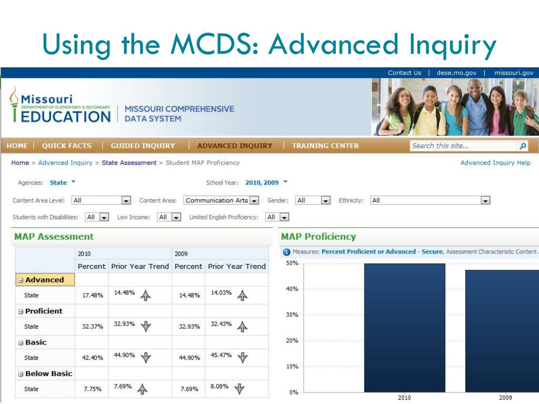539x404 pixels.
Task: Click the 2010 bar in chart
Action: coord(405,328)
